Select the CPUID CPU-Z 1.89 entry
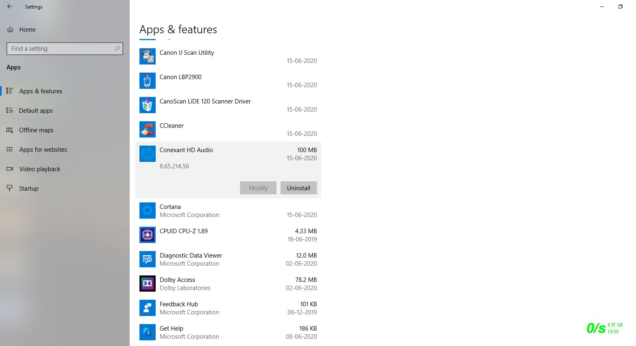 [228, 235]
